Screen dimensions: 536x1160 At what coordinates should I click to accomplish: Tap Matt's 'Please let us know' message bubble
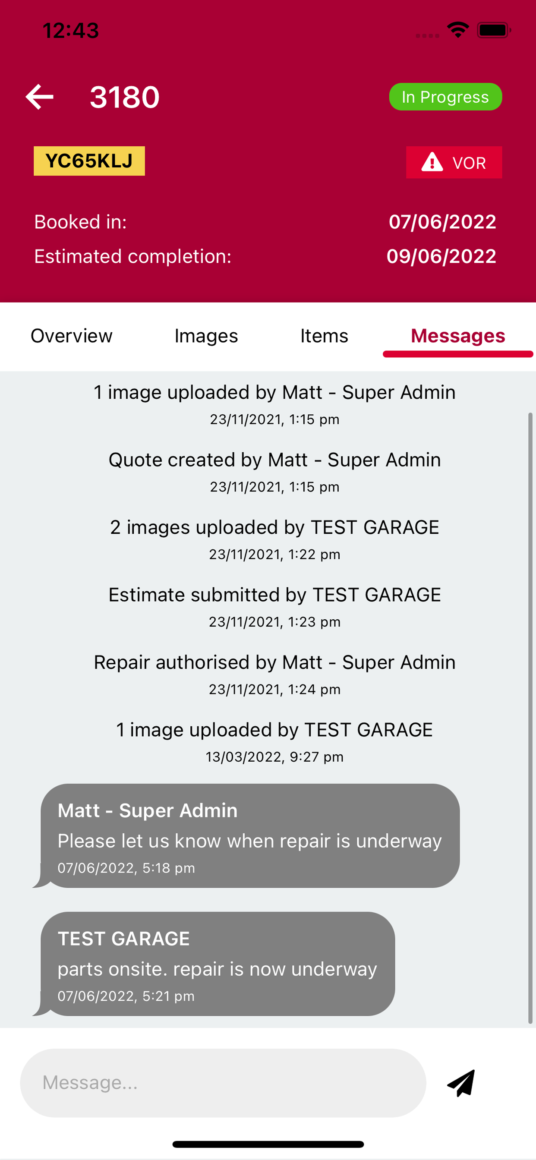250,836
